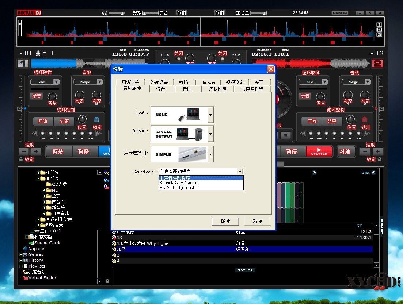
Task: Click the CONFIG button in the top bar
Action: coord(340,12)
